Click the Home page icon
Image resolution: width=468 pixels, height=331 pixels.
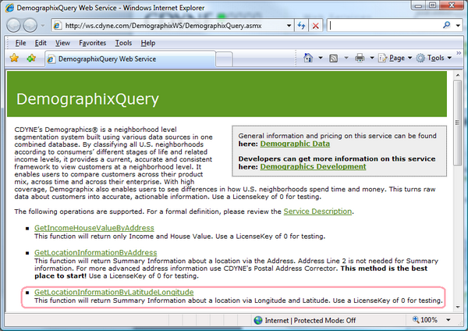(x=308, y=58)
